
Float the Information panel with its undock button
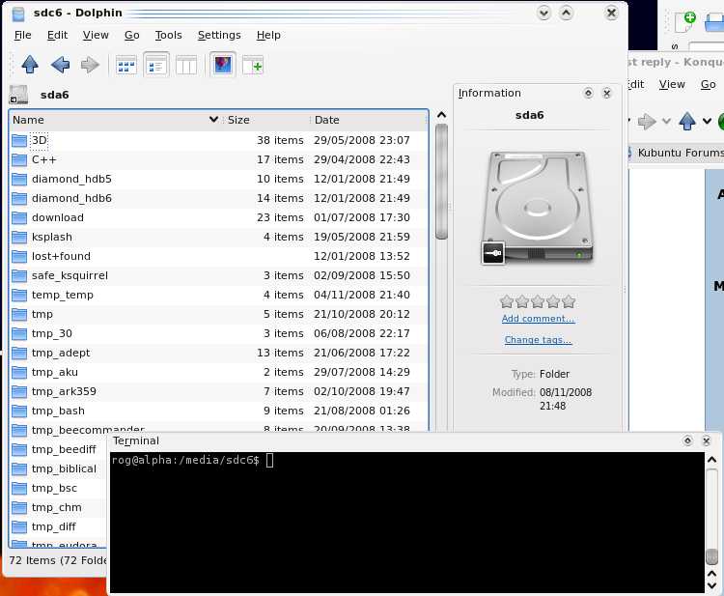pyautogui.click(x=588, y=94)
